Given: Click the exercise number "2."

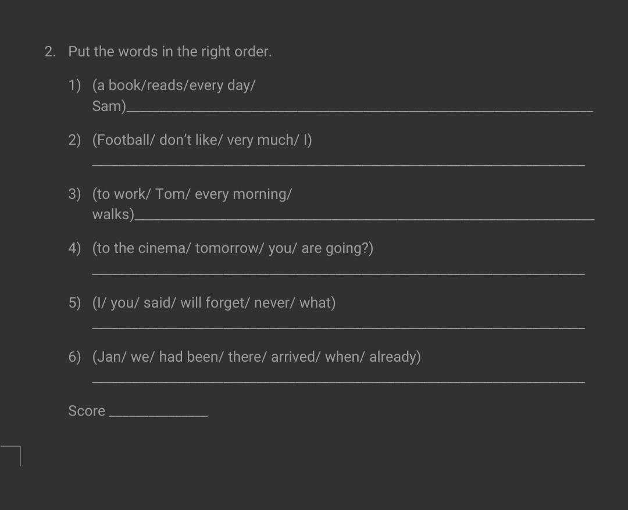Looking at the screenshot, I should pyautogui.click(x=51, y=52).
